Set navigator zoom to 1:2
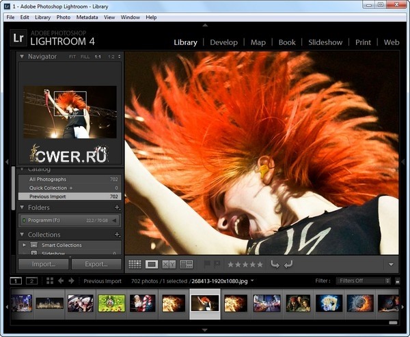Viewport: 410px width, 337px height. 111,57
